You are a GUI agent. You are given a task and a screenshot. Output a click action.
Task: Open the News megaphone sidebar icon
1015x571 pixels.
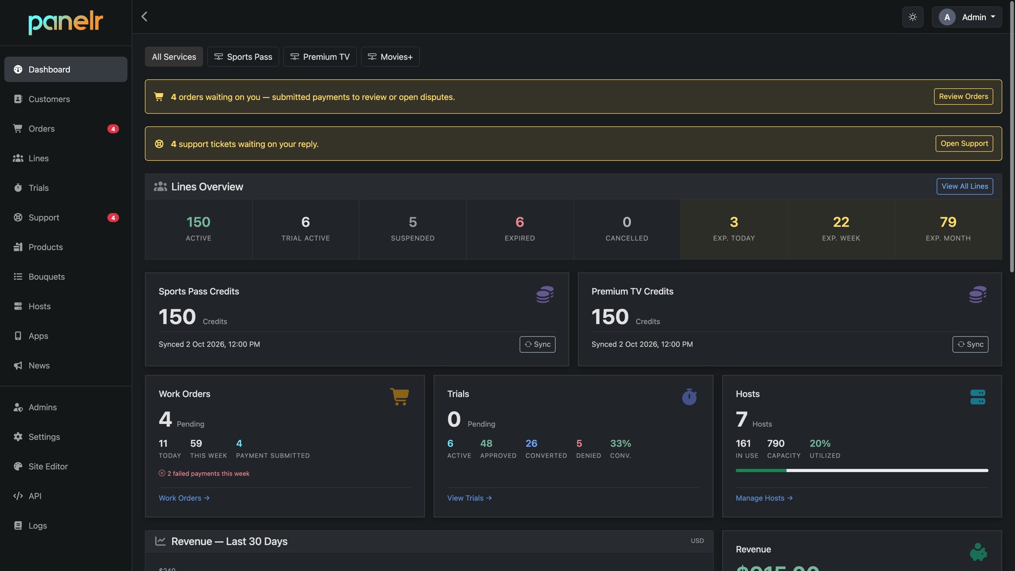tap(18, 365)
